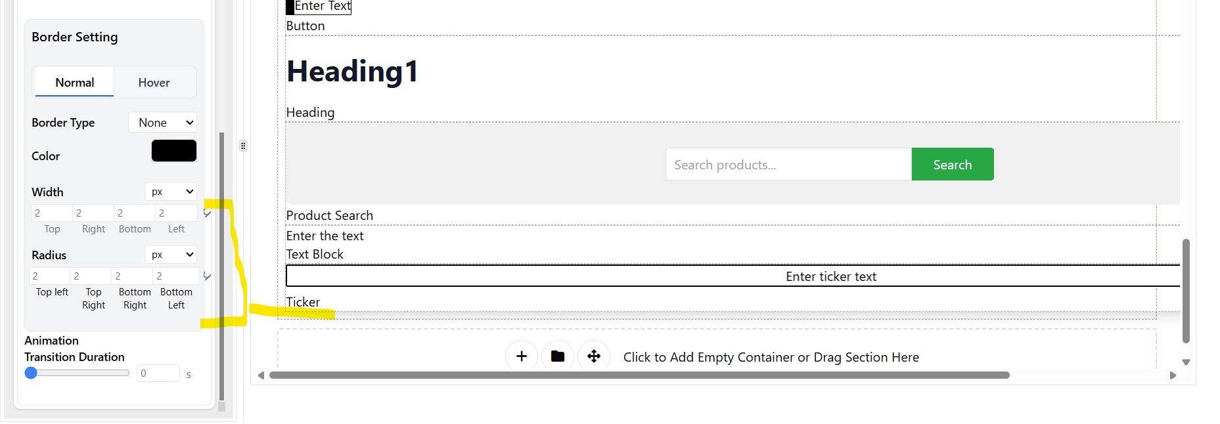Open the Width unit px dropdown
The image size is (1220, 424).
point(171,192)
